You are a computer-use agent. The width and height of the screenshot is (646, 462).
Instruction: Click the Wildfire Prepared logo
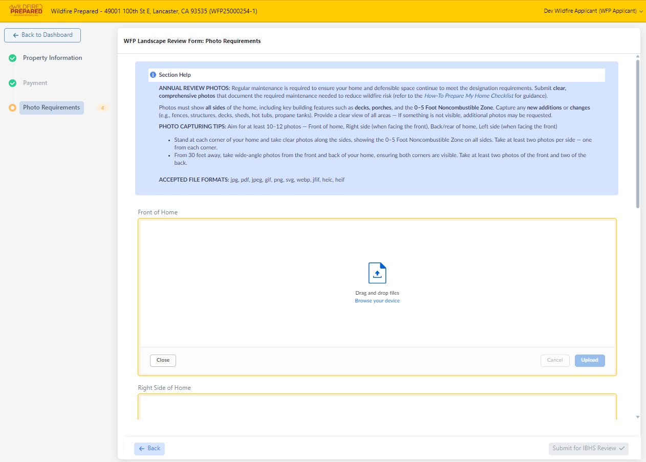(x=26, y=10)
